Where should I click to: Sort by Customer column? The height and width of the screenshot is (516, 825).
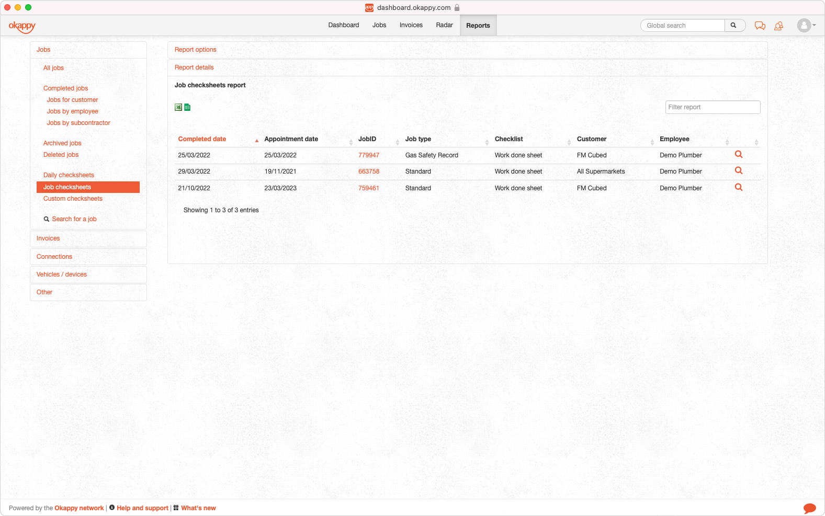pyautogui.click(x=615, y=139)
